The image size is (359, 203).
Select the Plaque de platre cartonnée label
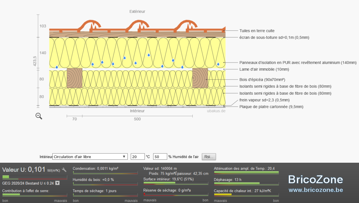271,107
